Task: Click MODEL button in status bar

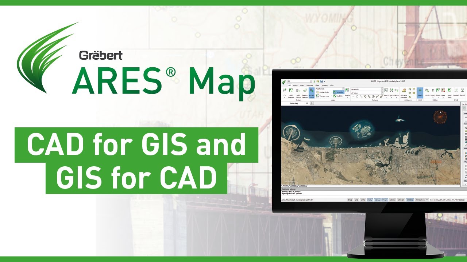Action: click(x=410, y=200)
